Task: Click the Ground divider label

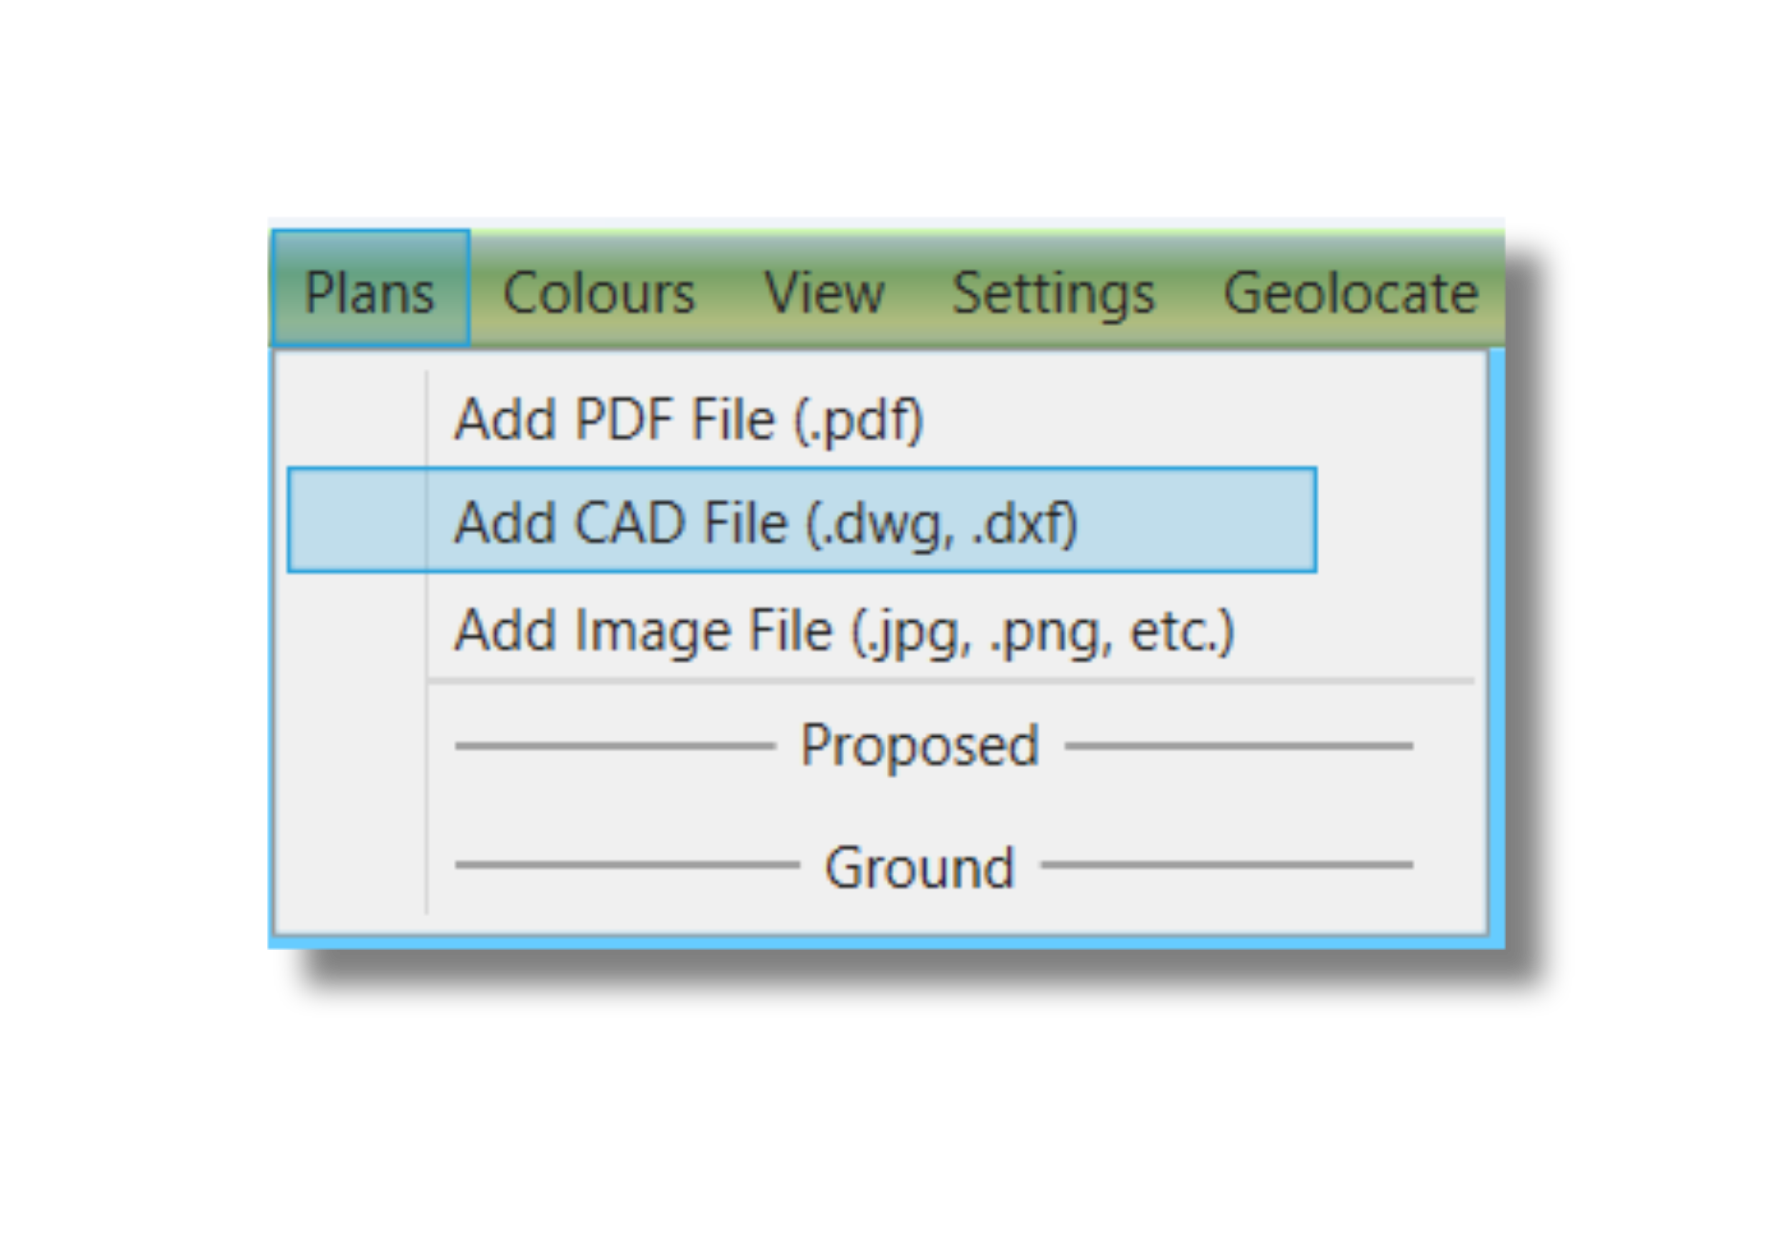Action: pos(919,868)
